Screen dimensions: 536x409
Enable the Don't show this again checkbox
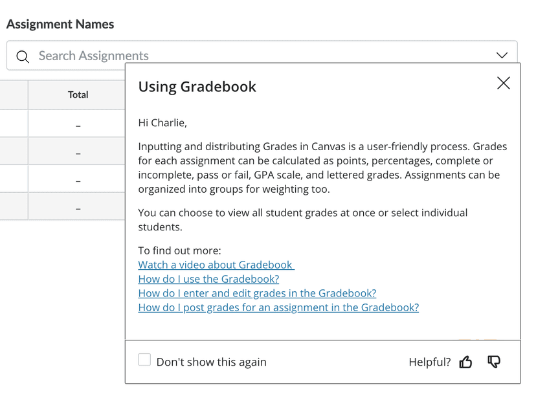[x=144, y=360]
